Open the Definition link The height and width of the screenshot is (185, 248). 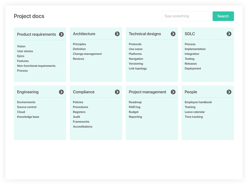(79, 49)
